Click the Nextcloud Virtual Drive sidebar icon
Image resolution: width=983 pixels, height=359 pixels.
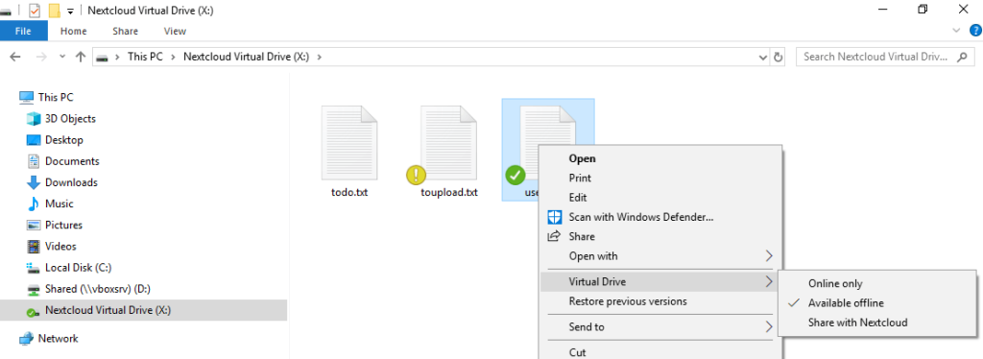pos(34,311)
